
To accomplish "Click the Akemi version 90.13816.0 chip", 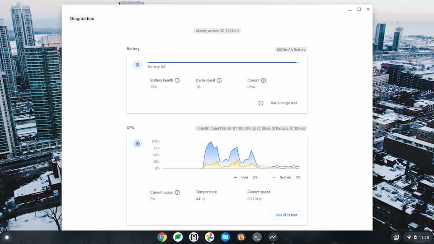I will click(217, 31).
